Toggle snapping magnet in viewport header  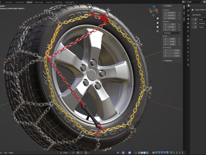tap(78, 153)
